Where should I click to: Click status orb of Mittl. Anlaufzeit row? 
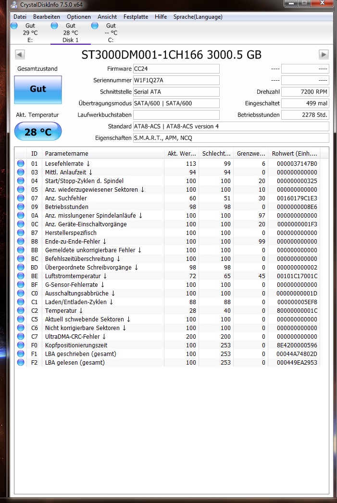(21, 172)
